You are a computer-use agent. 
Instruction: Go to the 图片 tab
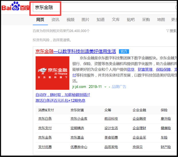(x=86, y=20)
